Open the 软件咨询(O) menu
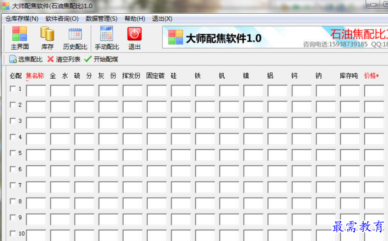 click(x=62, y=19)
